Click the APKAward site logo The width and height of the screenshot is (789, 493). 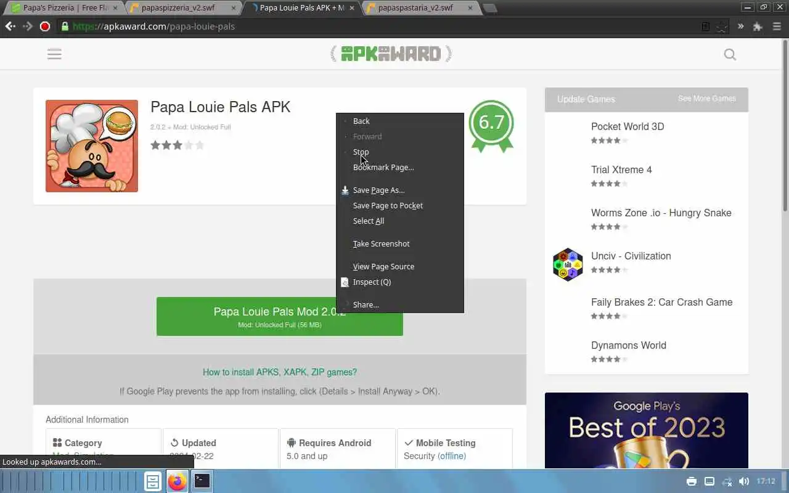pyautogui.click(x=391, y=54)
